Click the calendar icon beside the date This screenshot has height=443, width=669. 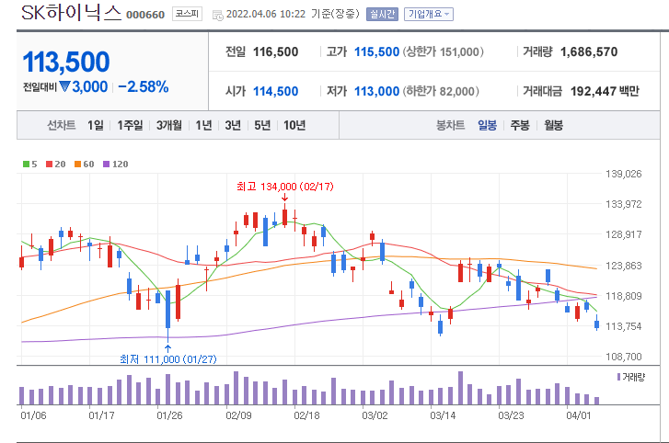(x=217, y=16)
